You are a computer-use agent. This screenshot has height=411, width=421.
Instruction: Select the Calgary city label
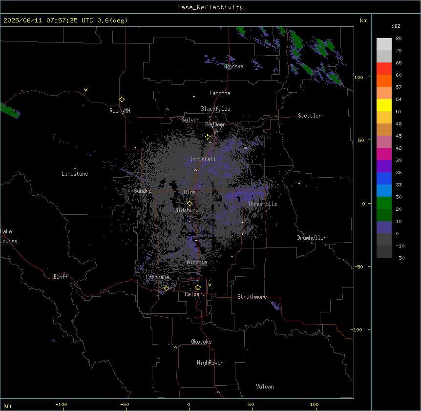point(195,294)
